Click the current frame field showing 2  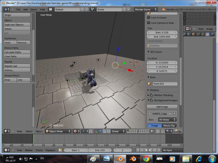(x=122, y=150)
